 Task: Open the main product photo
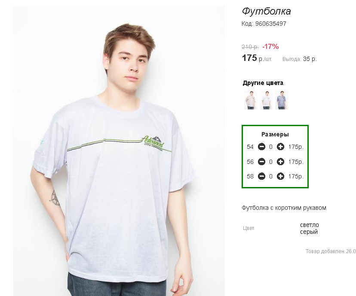click(x=119, y=150)
